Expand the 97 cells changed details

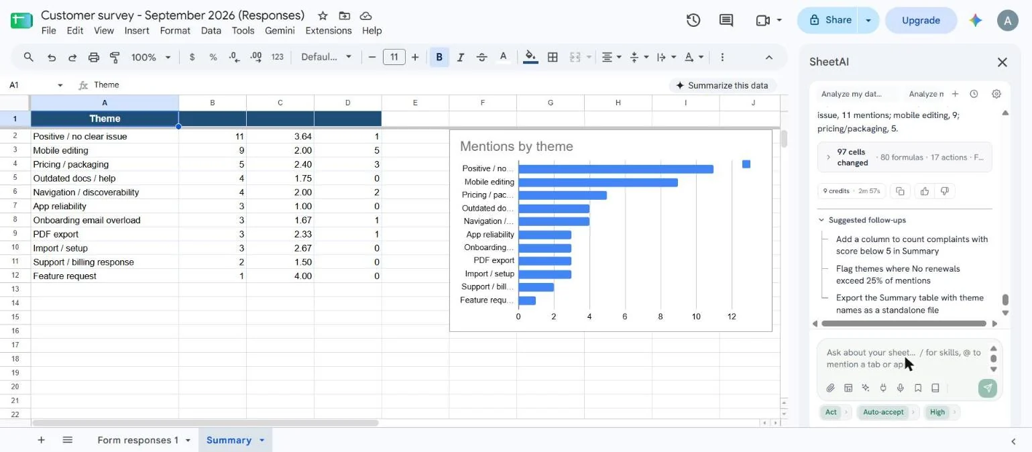(x=905, y=158)
